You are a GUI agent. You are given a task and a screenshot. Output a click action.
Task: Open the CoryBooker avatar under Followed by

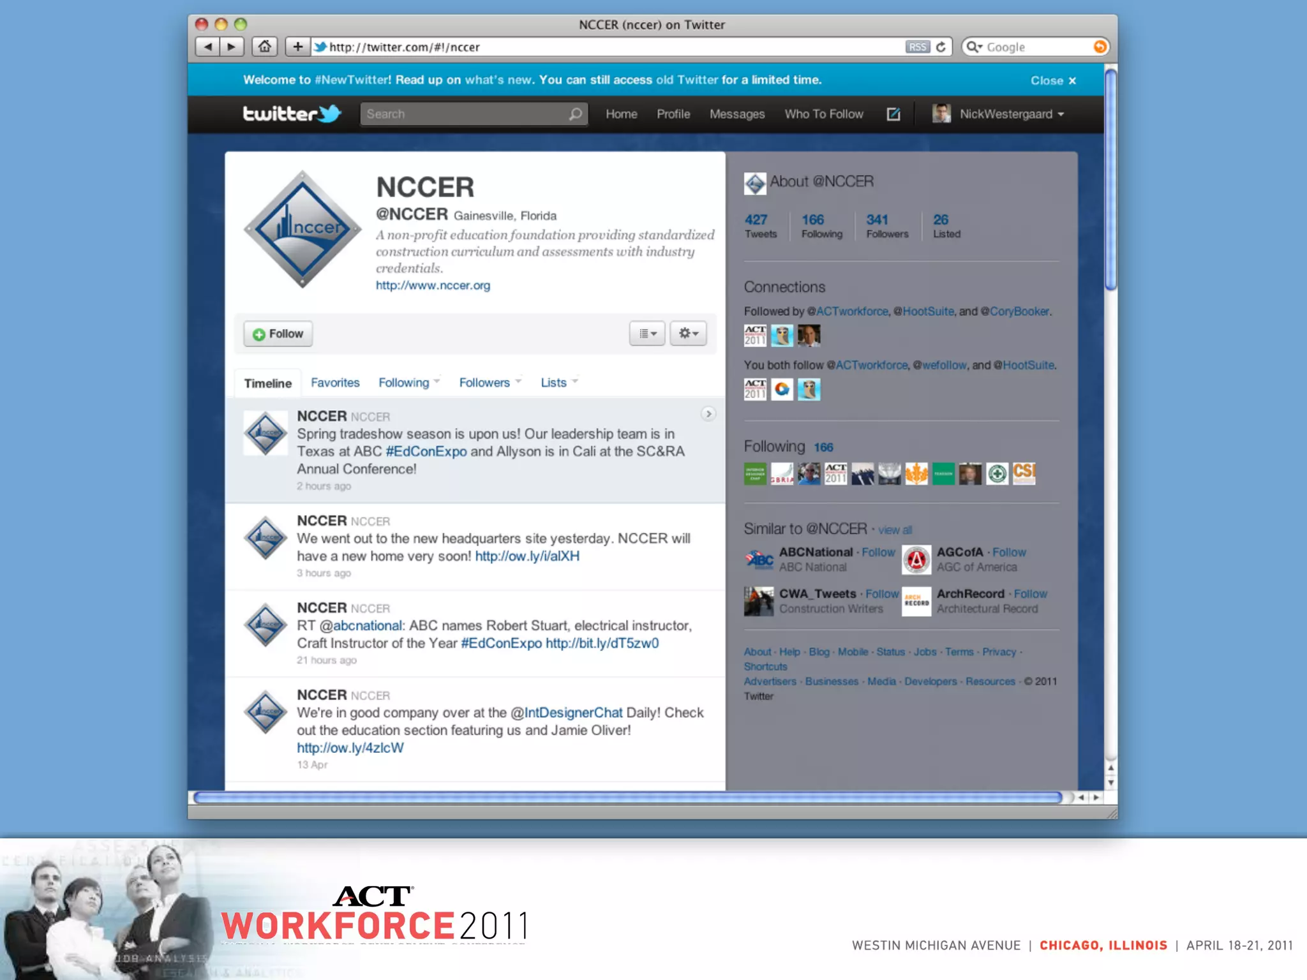coord(809,336)
